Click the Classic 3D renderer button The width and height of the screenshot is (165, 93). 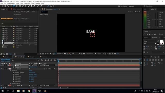[x=137, y=12]
